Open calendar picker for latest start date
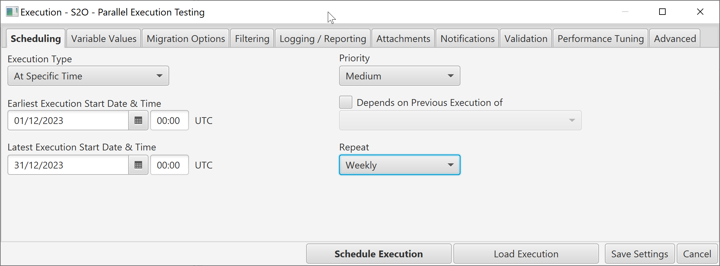 [138, 165]
